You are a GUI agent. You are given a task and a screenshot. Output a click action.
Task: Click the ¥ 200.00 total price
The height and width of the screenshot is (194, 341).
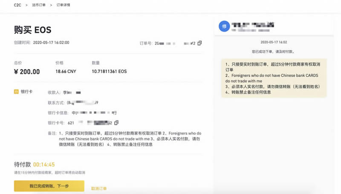coord(27,71)
